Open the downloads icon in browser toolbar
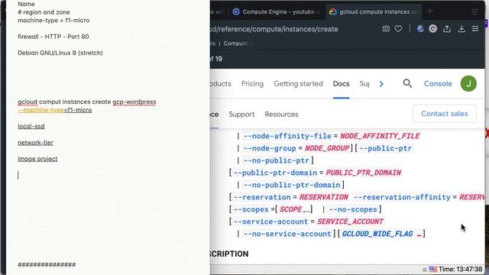 pyautogui.click(x=461, y=29)
